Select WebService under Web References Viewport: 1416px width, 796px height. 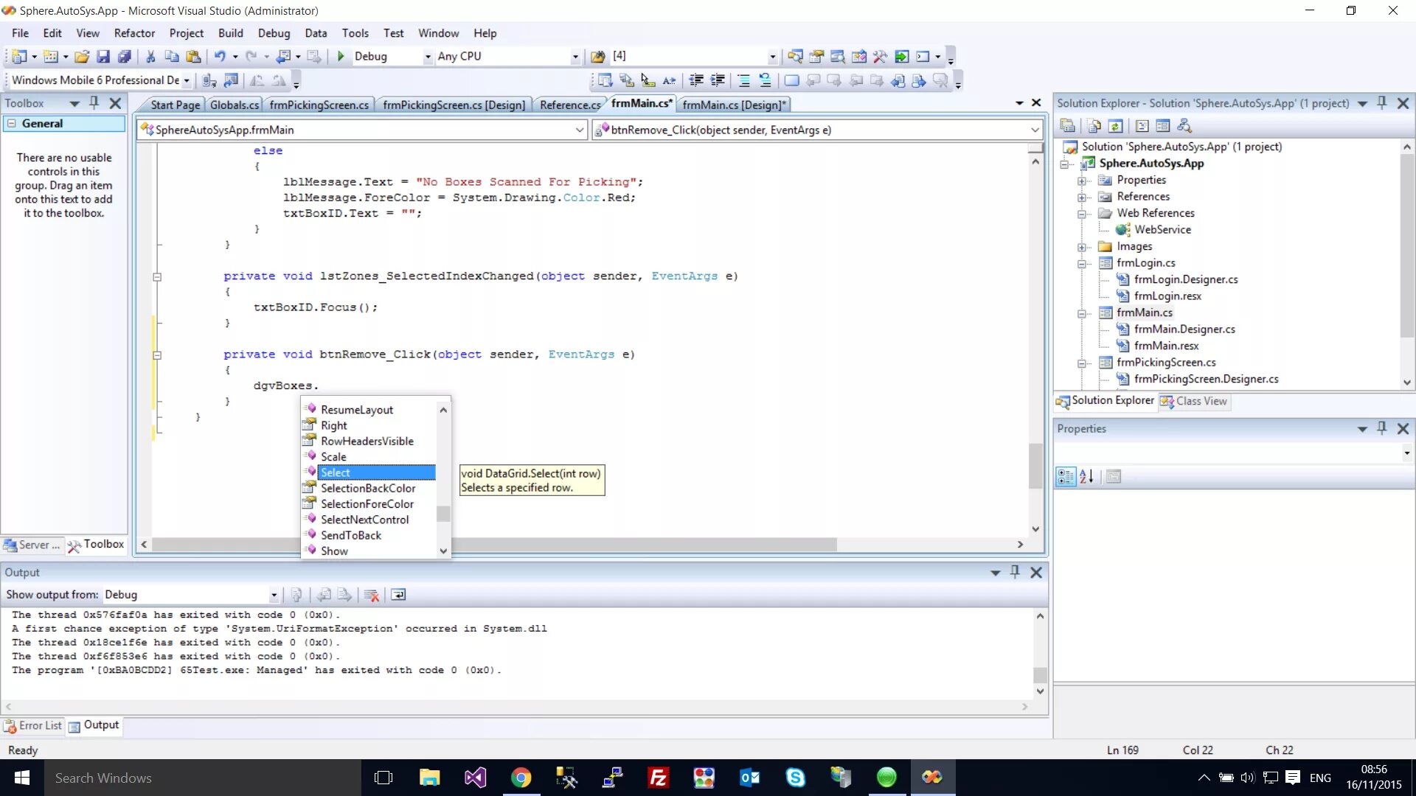[1162, 230]
